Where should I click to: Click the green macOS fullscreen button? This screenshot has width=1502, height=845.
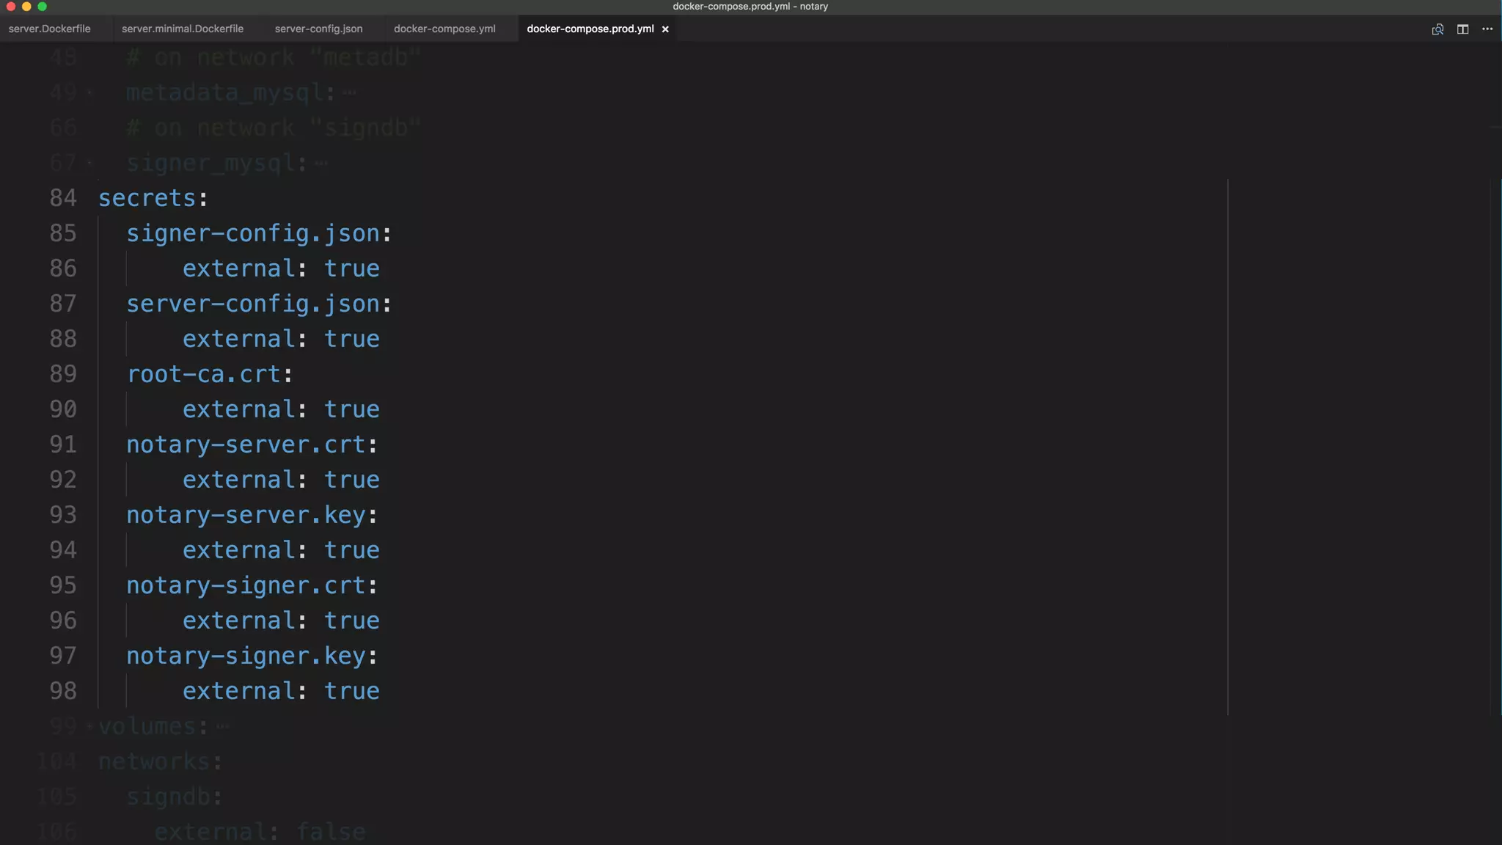(x=43, y=7)
